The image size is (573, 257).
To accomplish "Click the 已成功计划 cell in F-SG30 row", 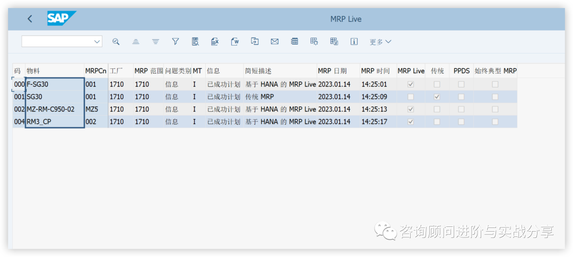I will 224,84.
